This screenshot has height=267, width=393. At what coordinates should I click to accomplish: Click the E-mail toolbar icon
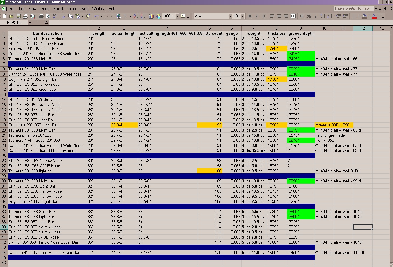(x=26, y=16)
